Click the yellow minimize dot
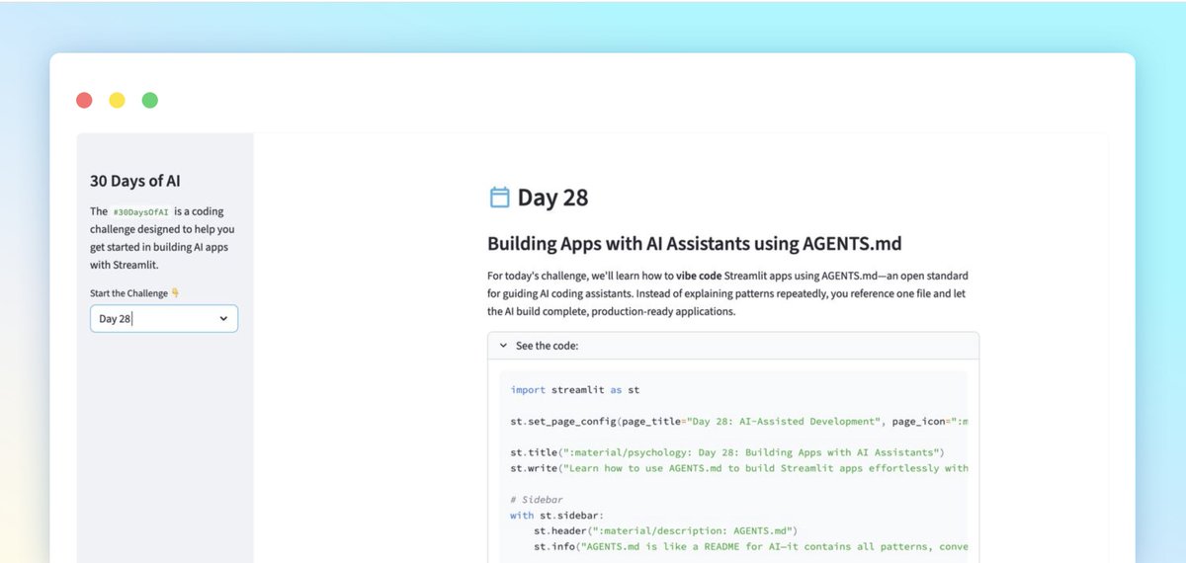This screenshot has width=1186, height=563. pos(117,100)
